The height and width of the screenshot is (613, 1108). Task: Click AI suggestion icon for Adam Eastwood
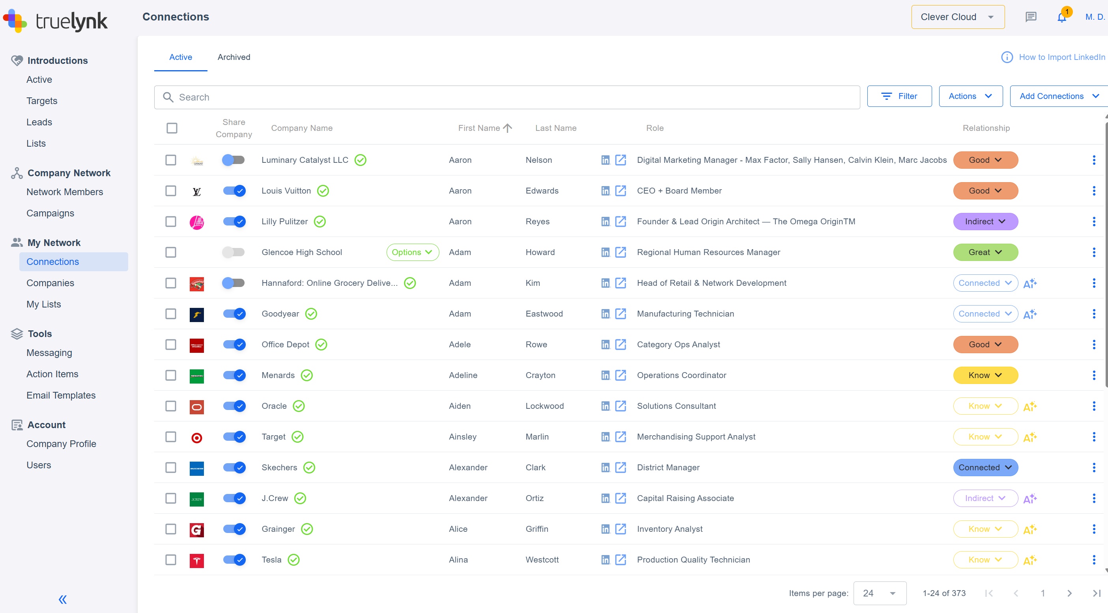tap(1030, 314)
